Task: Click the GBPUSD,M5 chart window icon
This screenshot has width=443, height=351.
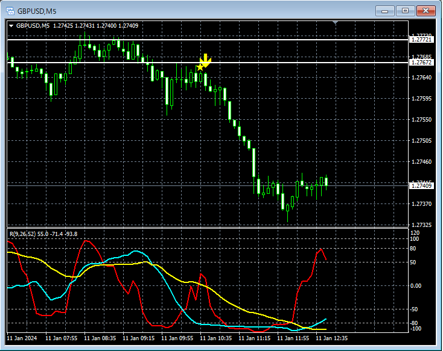Action: click(x=10, y=11)
